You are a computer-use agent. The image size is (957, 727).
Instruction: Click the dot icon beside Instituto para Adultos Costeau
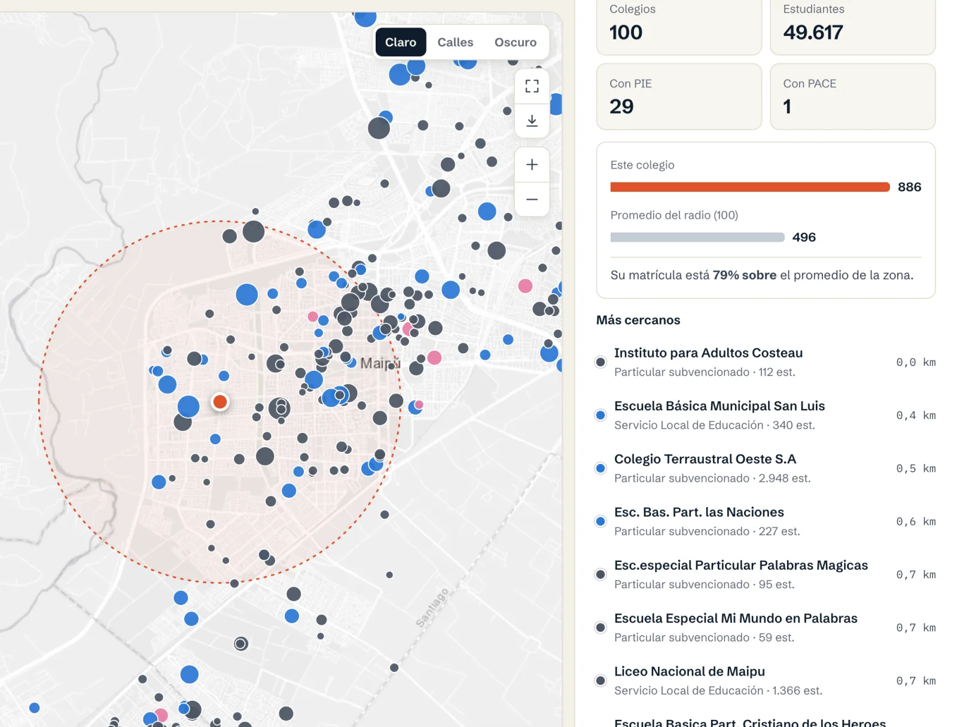click(x=601, y=362)
